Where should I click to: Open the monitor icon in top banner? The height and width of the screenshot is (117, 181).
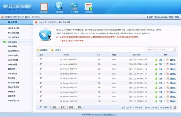(74, 6)
